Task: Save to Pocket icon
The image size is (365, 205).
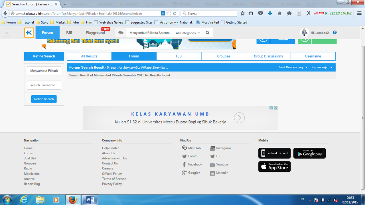Action: click(260, 13)
